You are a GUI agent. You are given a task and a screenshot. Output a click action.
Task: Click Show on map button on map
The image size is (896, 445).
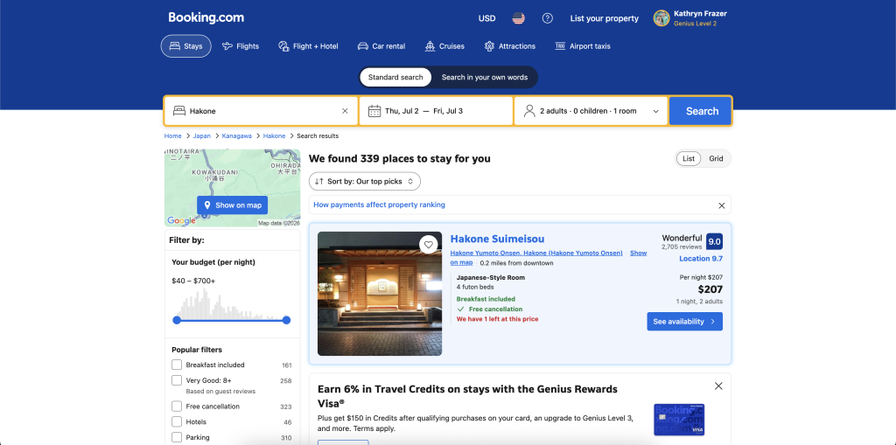(232, 205)
